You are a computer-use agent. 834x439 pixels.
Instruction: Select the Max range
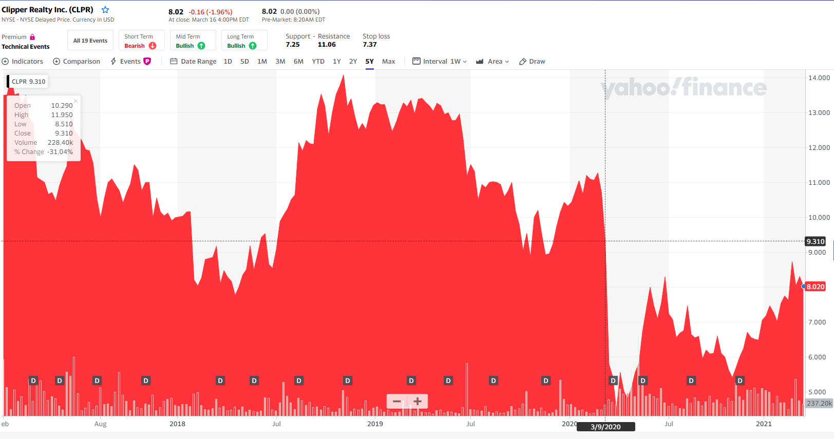(389, 61)
